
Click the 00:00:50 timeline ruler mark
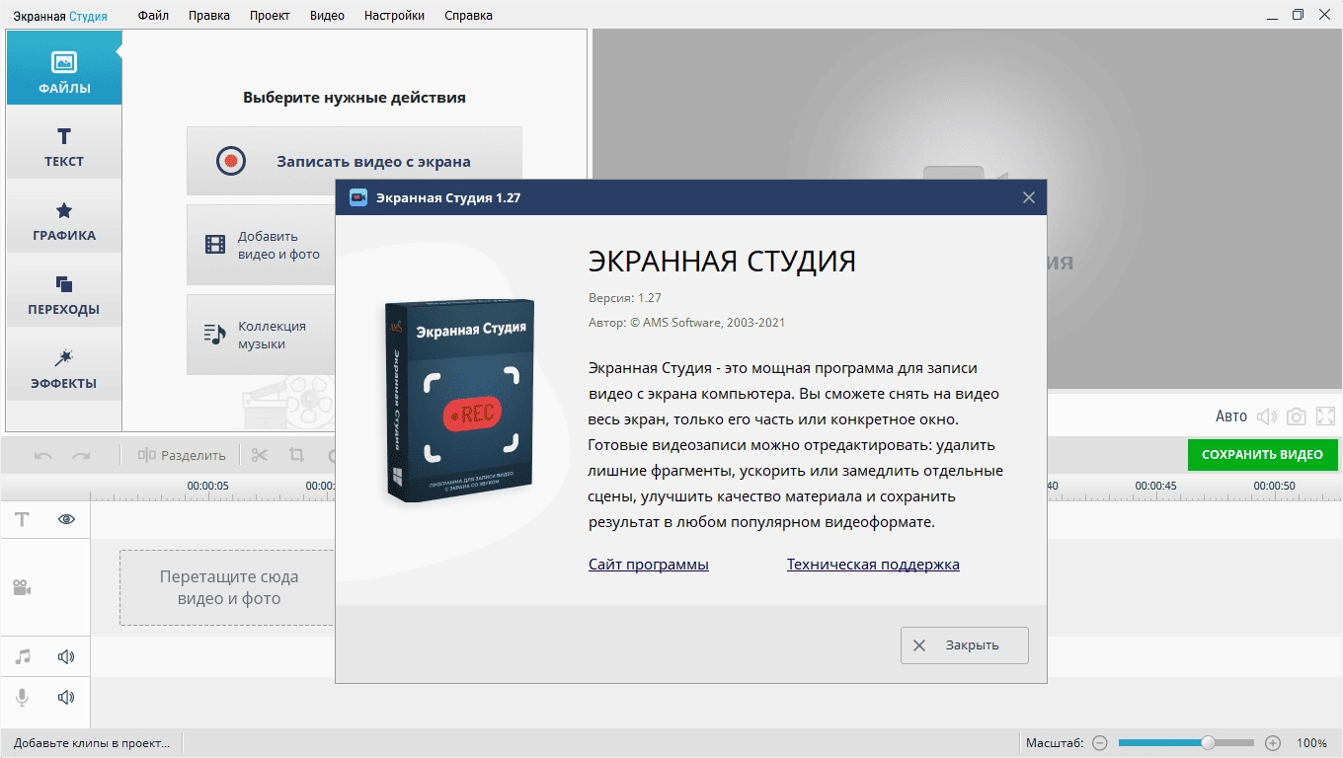click(1274, 486)
